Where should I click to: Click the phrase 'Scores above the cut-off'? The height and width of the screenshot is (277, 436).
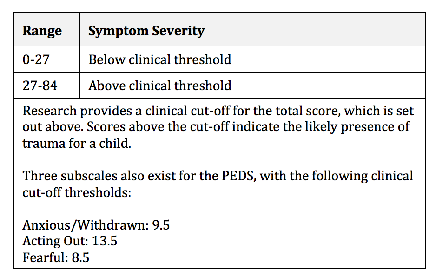(x=158, y=127)
